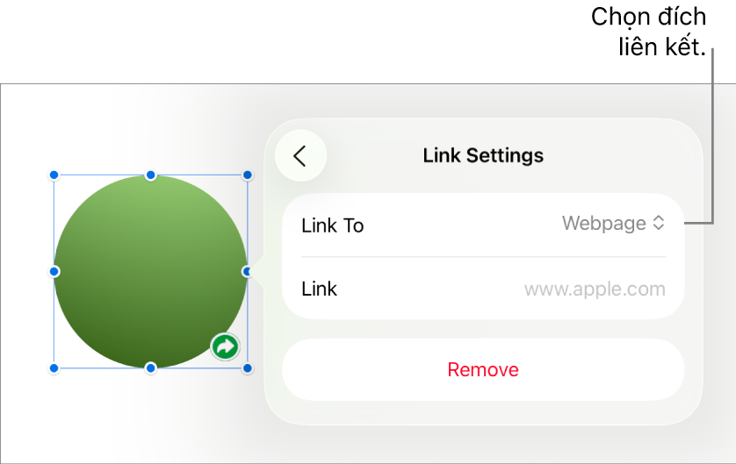Click the bottom-center selection handle
This screenshot has height=464, width=736.
(x=150, y=368)
